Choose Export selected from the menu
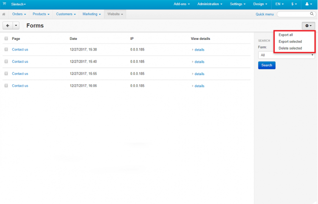Viewport: 318px width, 204px height. point(290,42)
